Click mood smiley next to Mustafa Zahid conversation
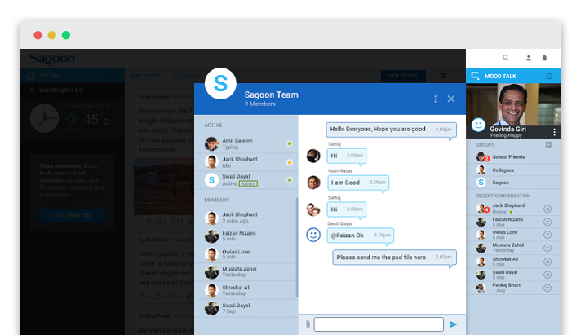 [x=547, y=248]
